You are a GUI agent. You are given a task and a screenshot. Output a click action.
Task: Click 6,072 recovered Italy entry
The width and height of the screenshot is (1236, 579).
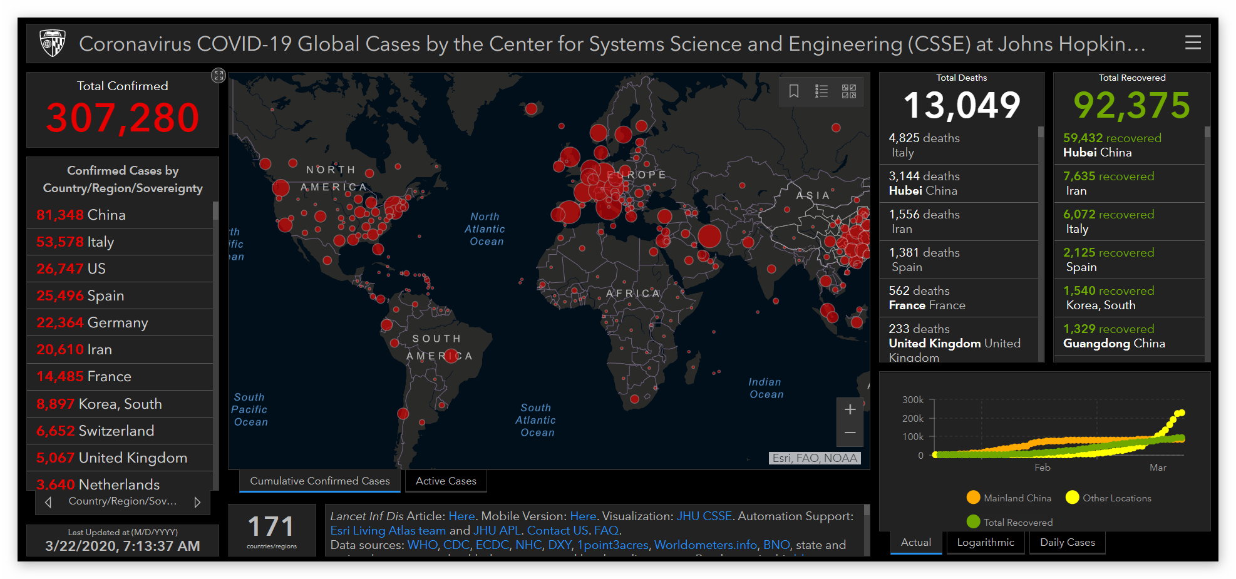click(1130, 222)
